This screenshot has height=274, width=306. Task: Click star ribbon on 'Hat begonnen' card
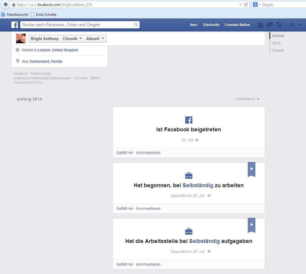coord(251,169)
